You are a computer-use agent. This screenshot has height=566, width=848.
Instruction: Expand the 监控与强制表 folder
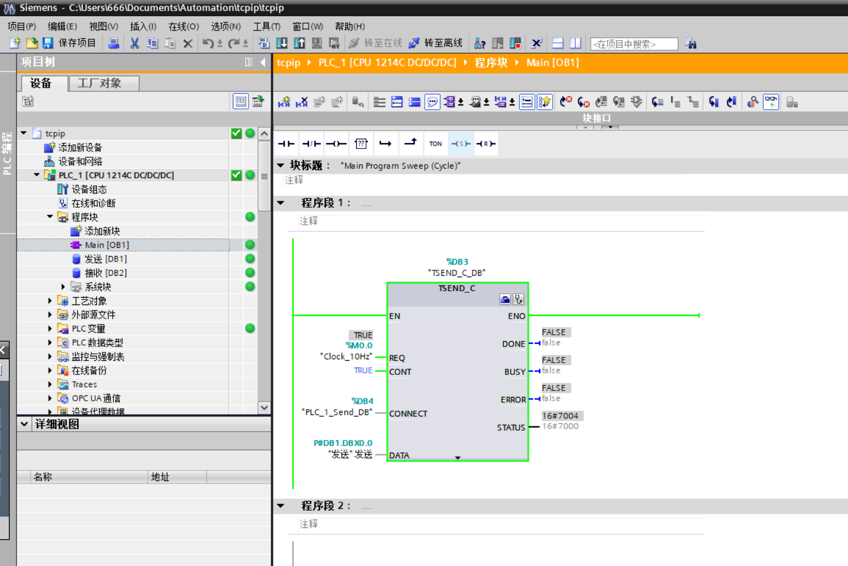click(x=50, y=356)
